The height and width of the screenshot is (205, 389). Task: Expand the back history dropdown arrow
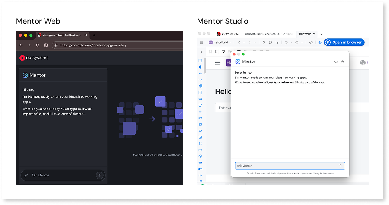tap(244, 42)
